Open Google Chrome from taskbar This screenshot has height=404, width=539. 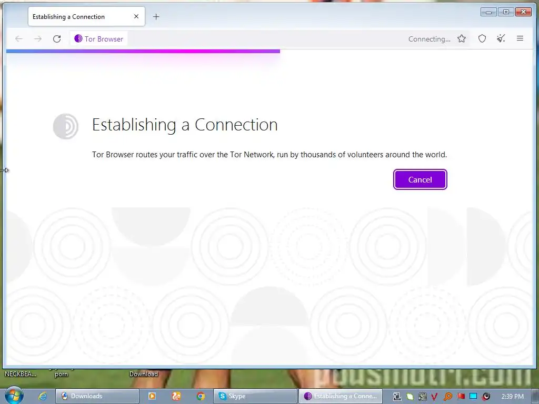coord(201,396)
